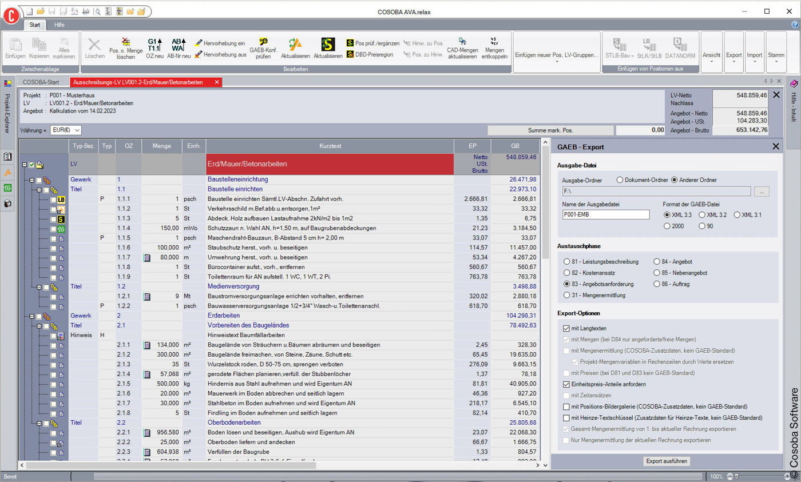Select Austauschphase 84 - Angebot
Screen dimensions: 801x482
(656, 262)
